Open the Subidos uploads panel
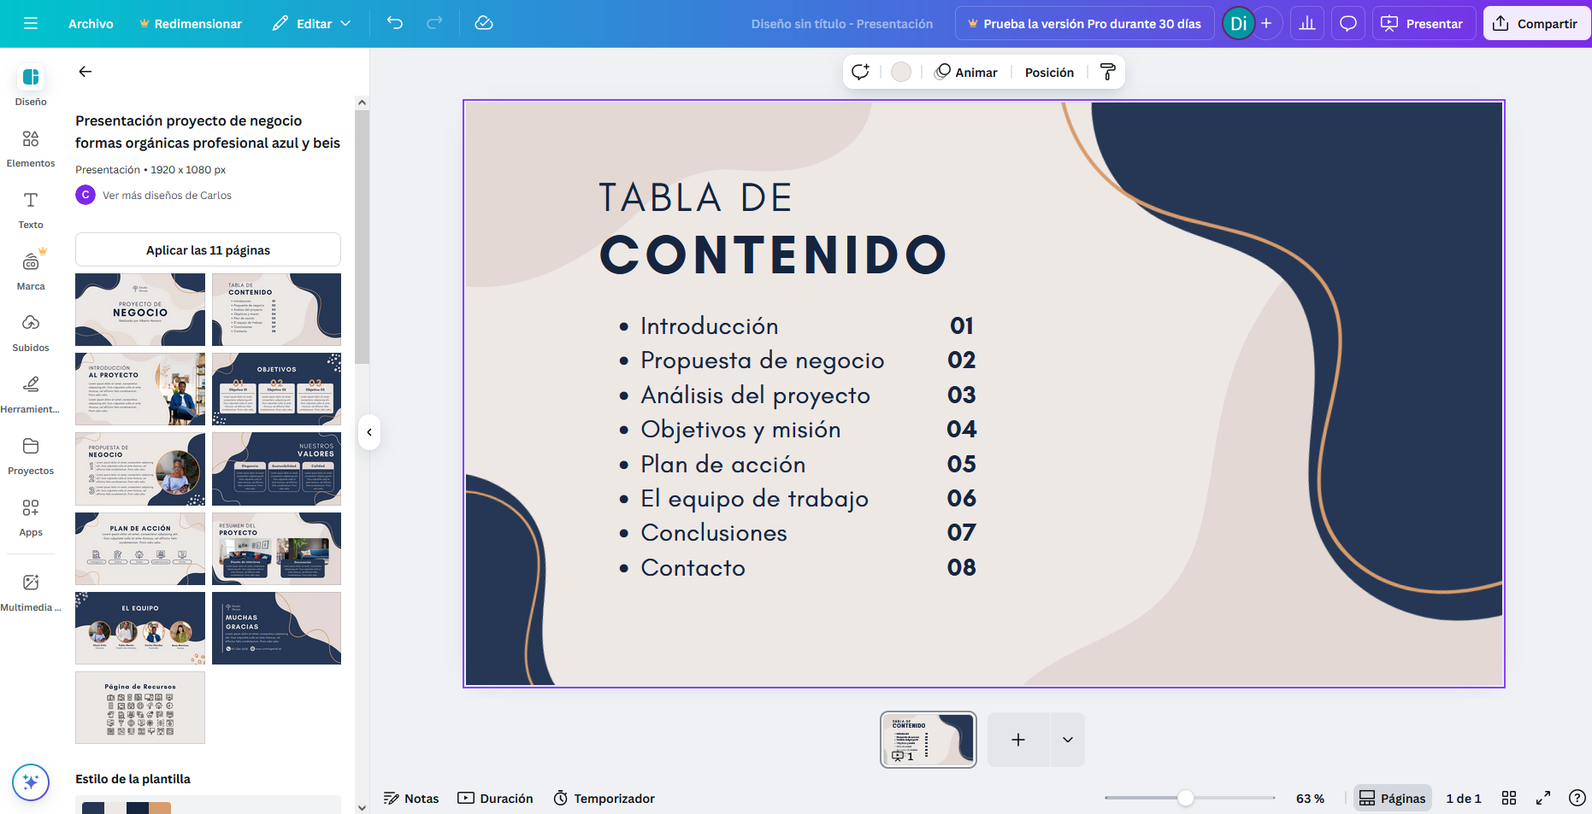 (x=31, y=332)
